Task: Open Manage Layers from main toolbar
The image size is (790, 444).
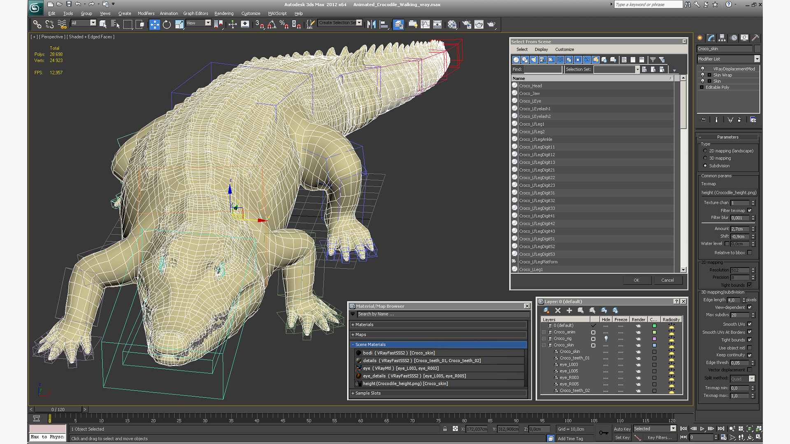Action: 398,25
